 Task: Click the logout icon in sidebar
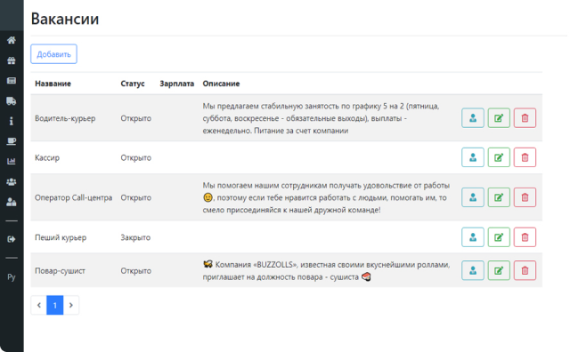[12, 239]
